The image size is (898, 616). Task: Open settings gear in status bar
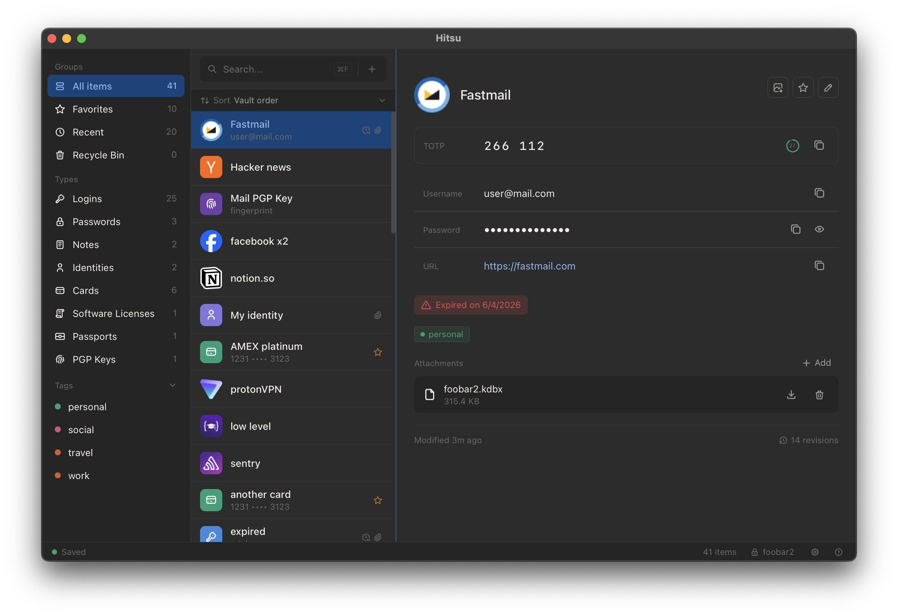tap(815, 552)
